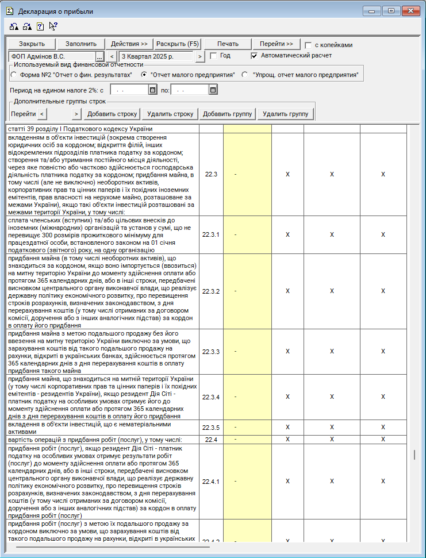Viewport: 426px width, 558px height.
Task: Click 'Добавить строку' button
Action: pyautogui.click(x=112, y=114)
